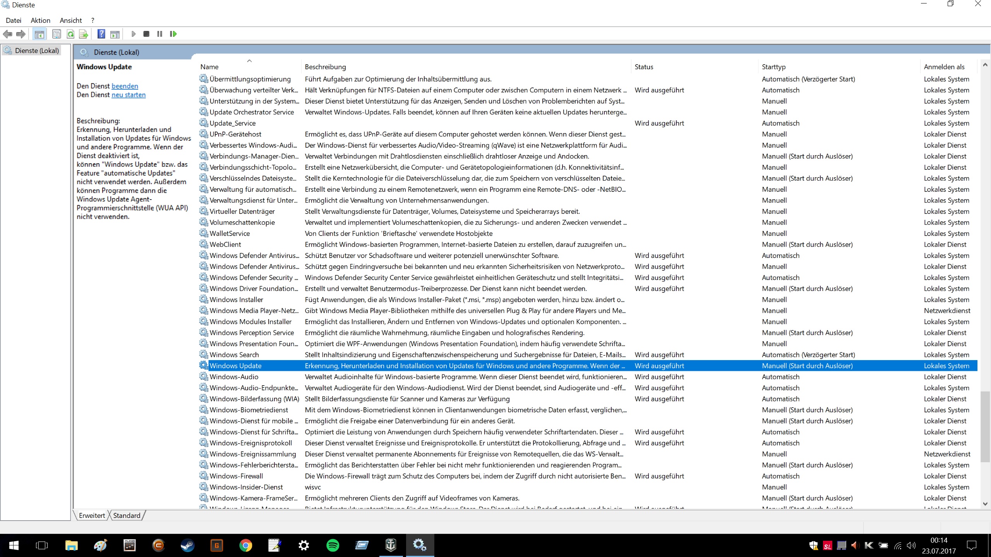Viewport: 991px width, 557px height.
Task: Click the 'beenden' link to stop the service
Action: pos(125,86)
